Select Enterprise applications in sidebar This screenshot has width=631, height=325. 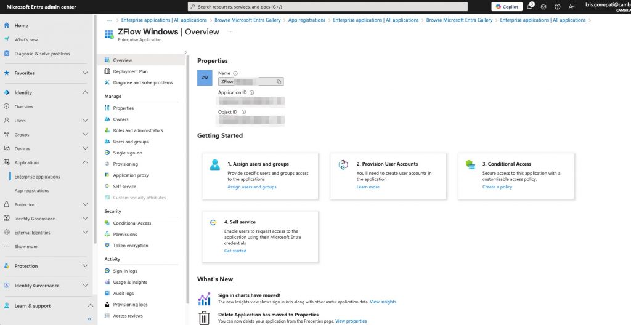point(37,177)
